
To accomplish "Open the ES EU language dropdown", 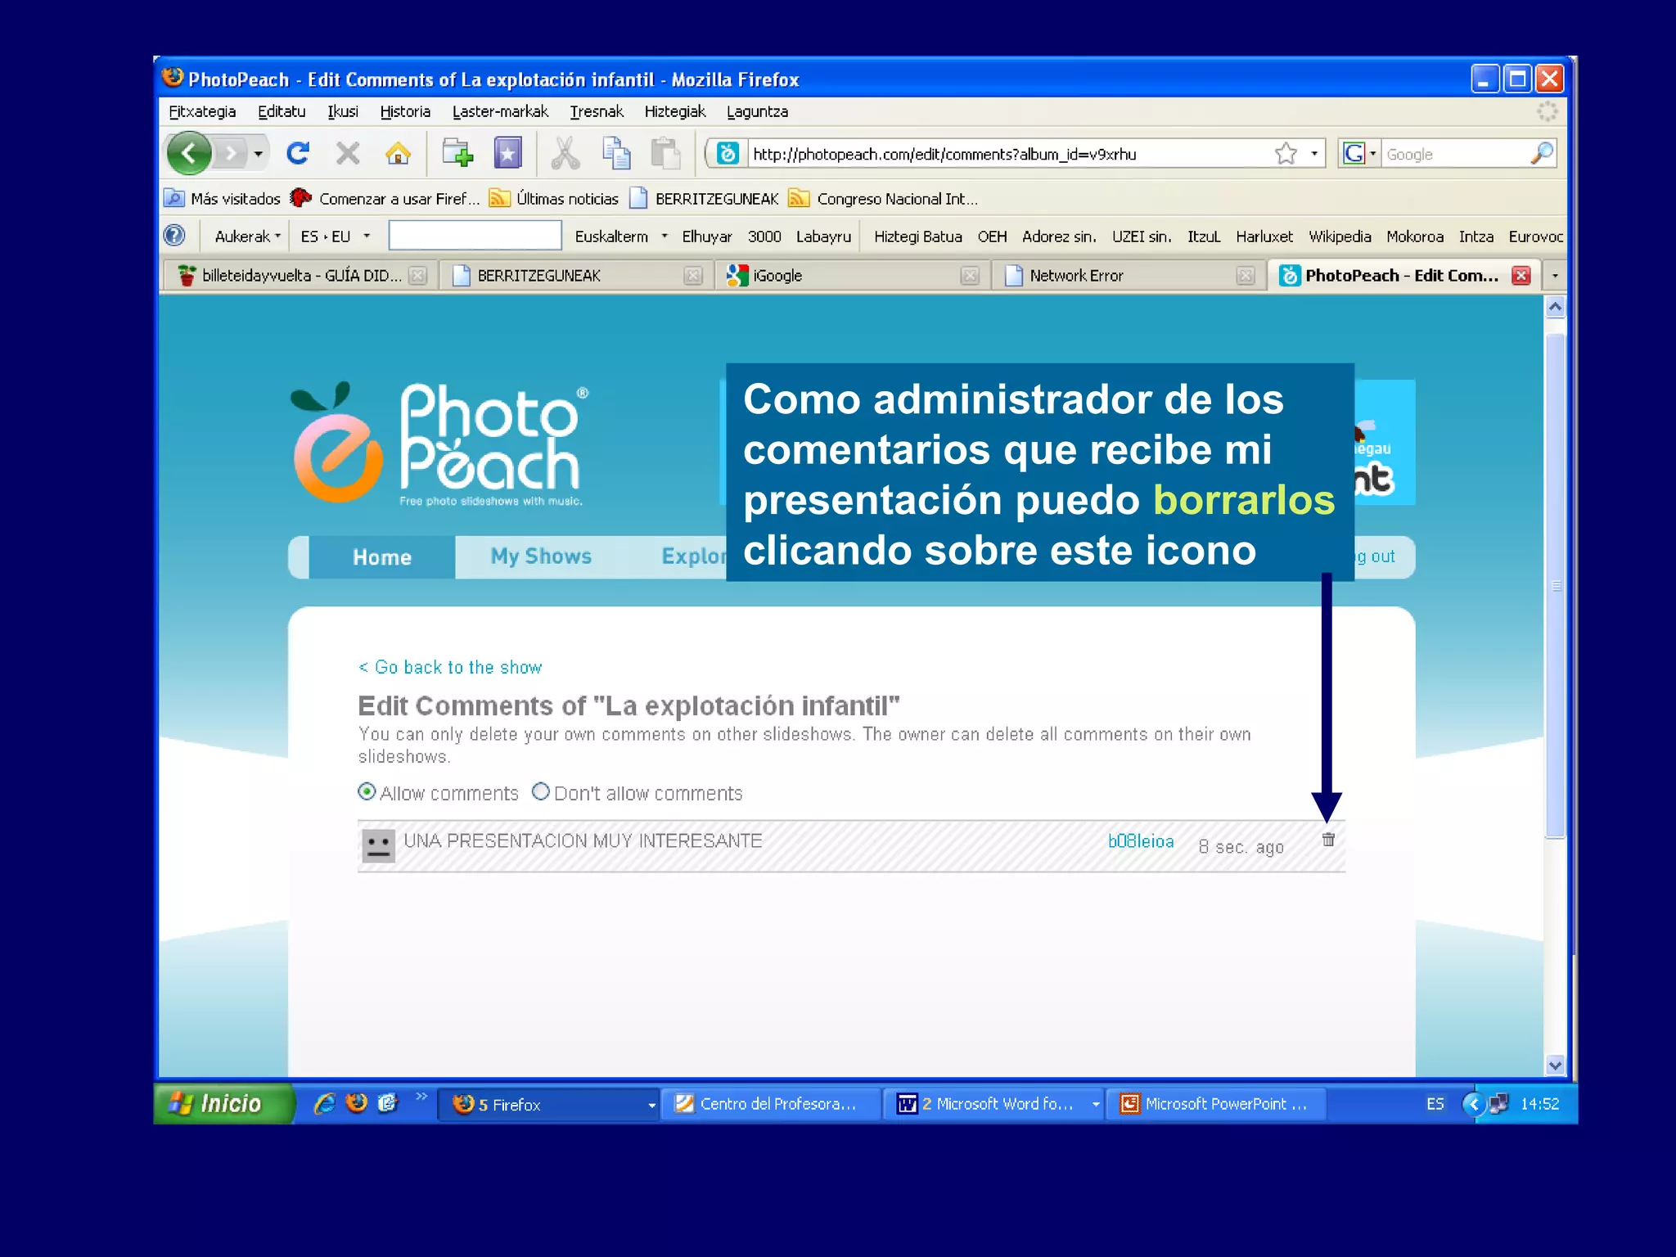I will [335, 237].
